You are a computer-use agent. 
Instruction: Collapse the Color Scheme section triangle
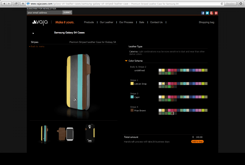pos(126,61)
